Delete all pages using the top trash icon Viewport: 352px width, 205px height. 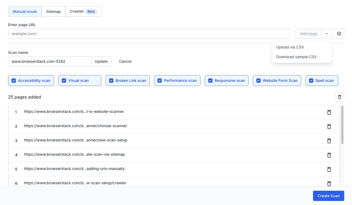tap(339, 97)
